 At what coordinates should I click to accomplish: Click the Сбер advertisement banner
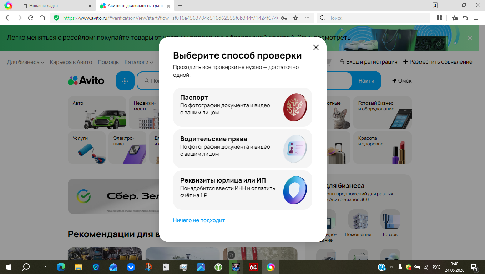pyautogui.click(x=113, y=196)
